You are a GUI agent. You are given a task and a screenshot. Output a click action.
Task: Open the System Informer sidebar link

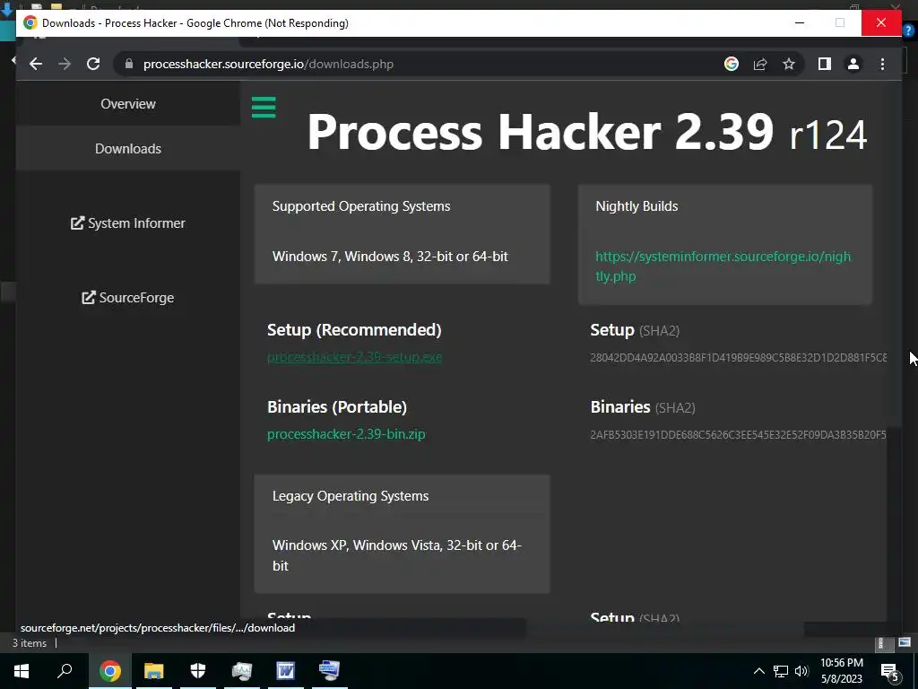tap(127, 223)
